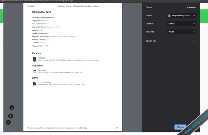Click the Bangunan - HVAC segment value
This screenshot has width=208, height=135.
point(53,27)
